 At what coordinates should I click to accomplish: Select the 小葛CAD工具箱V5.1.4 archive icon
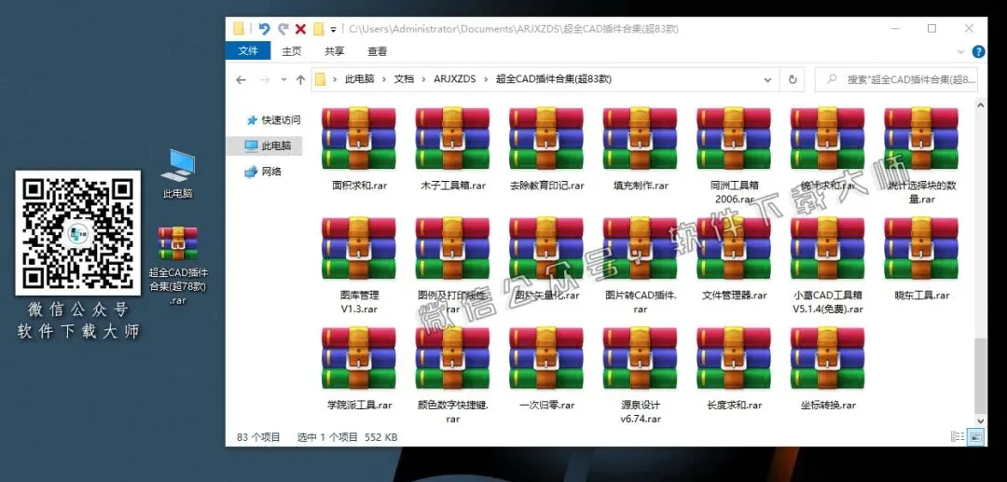pos(828,248)
